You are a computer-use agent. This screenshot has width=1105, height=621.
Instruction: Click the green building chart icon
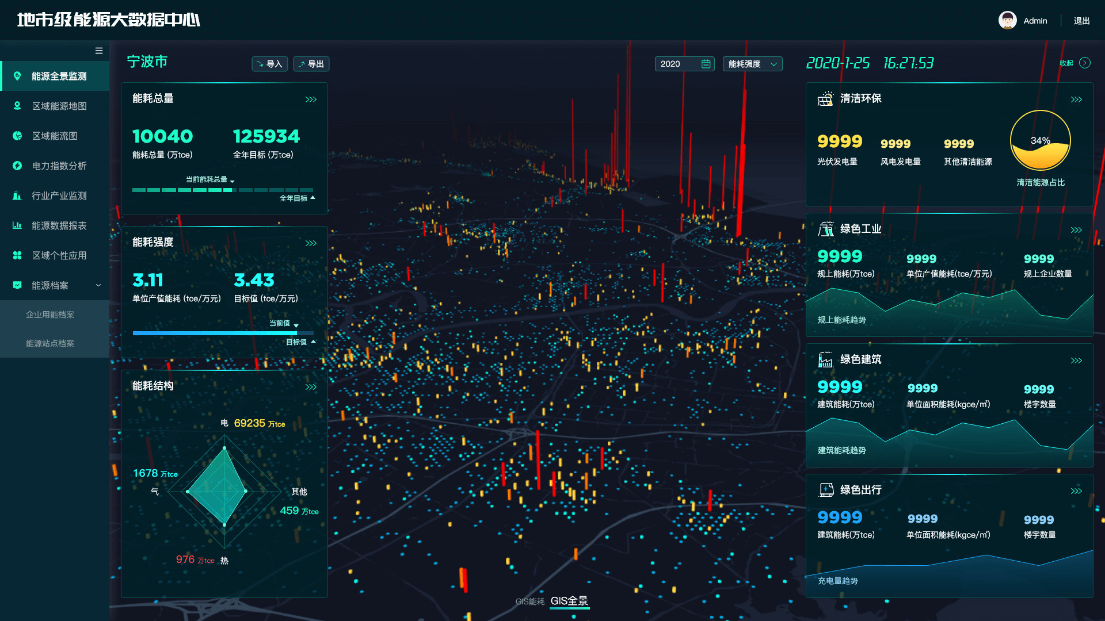pos(825,360)
